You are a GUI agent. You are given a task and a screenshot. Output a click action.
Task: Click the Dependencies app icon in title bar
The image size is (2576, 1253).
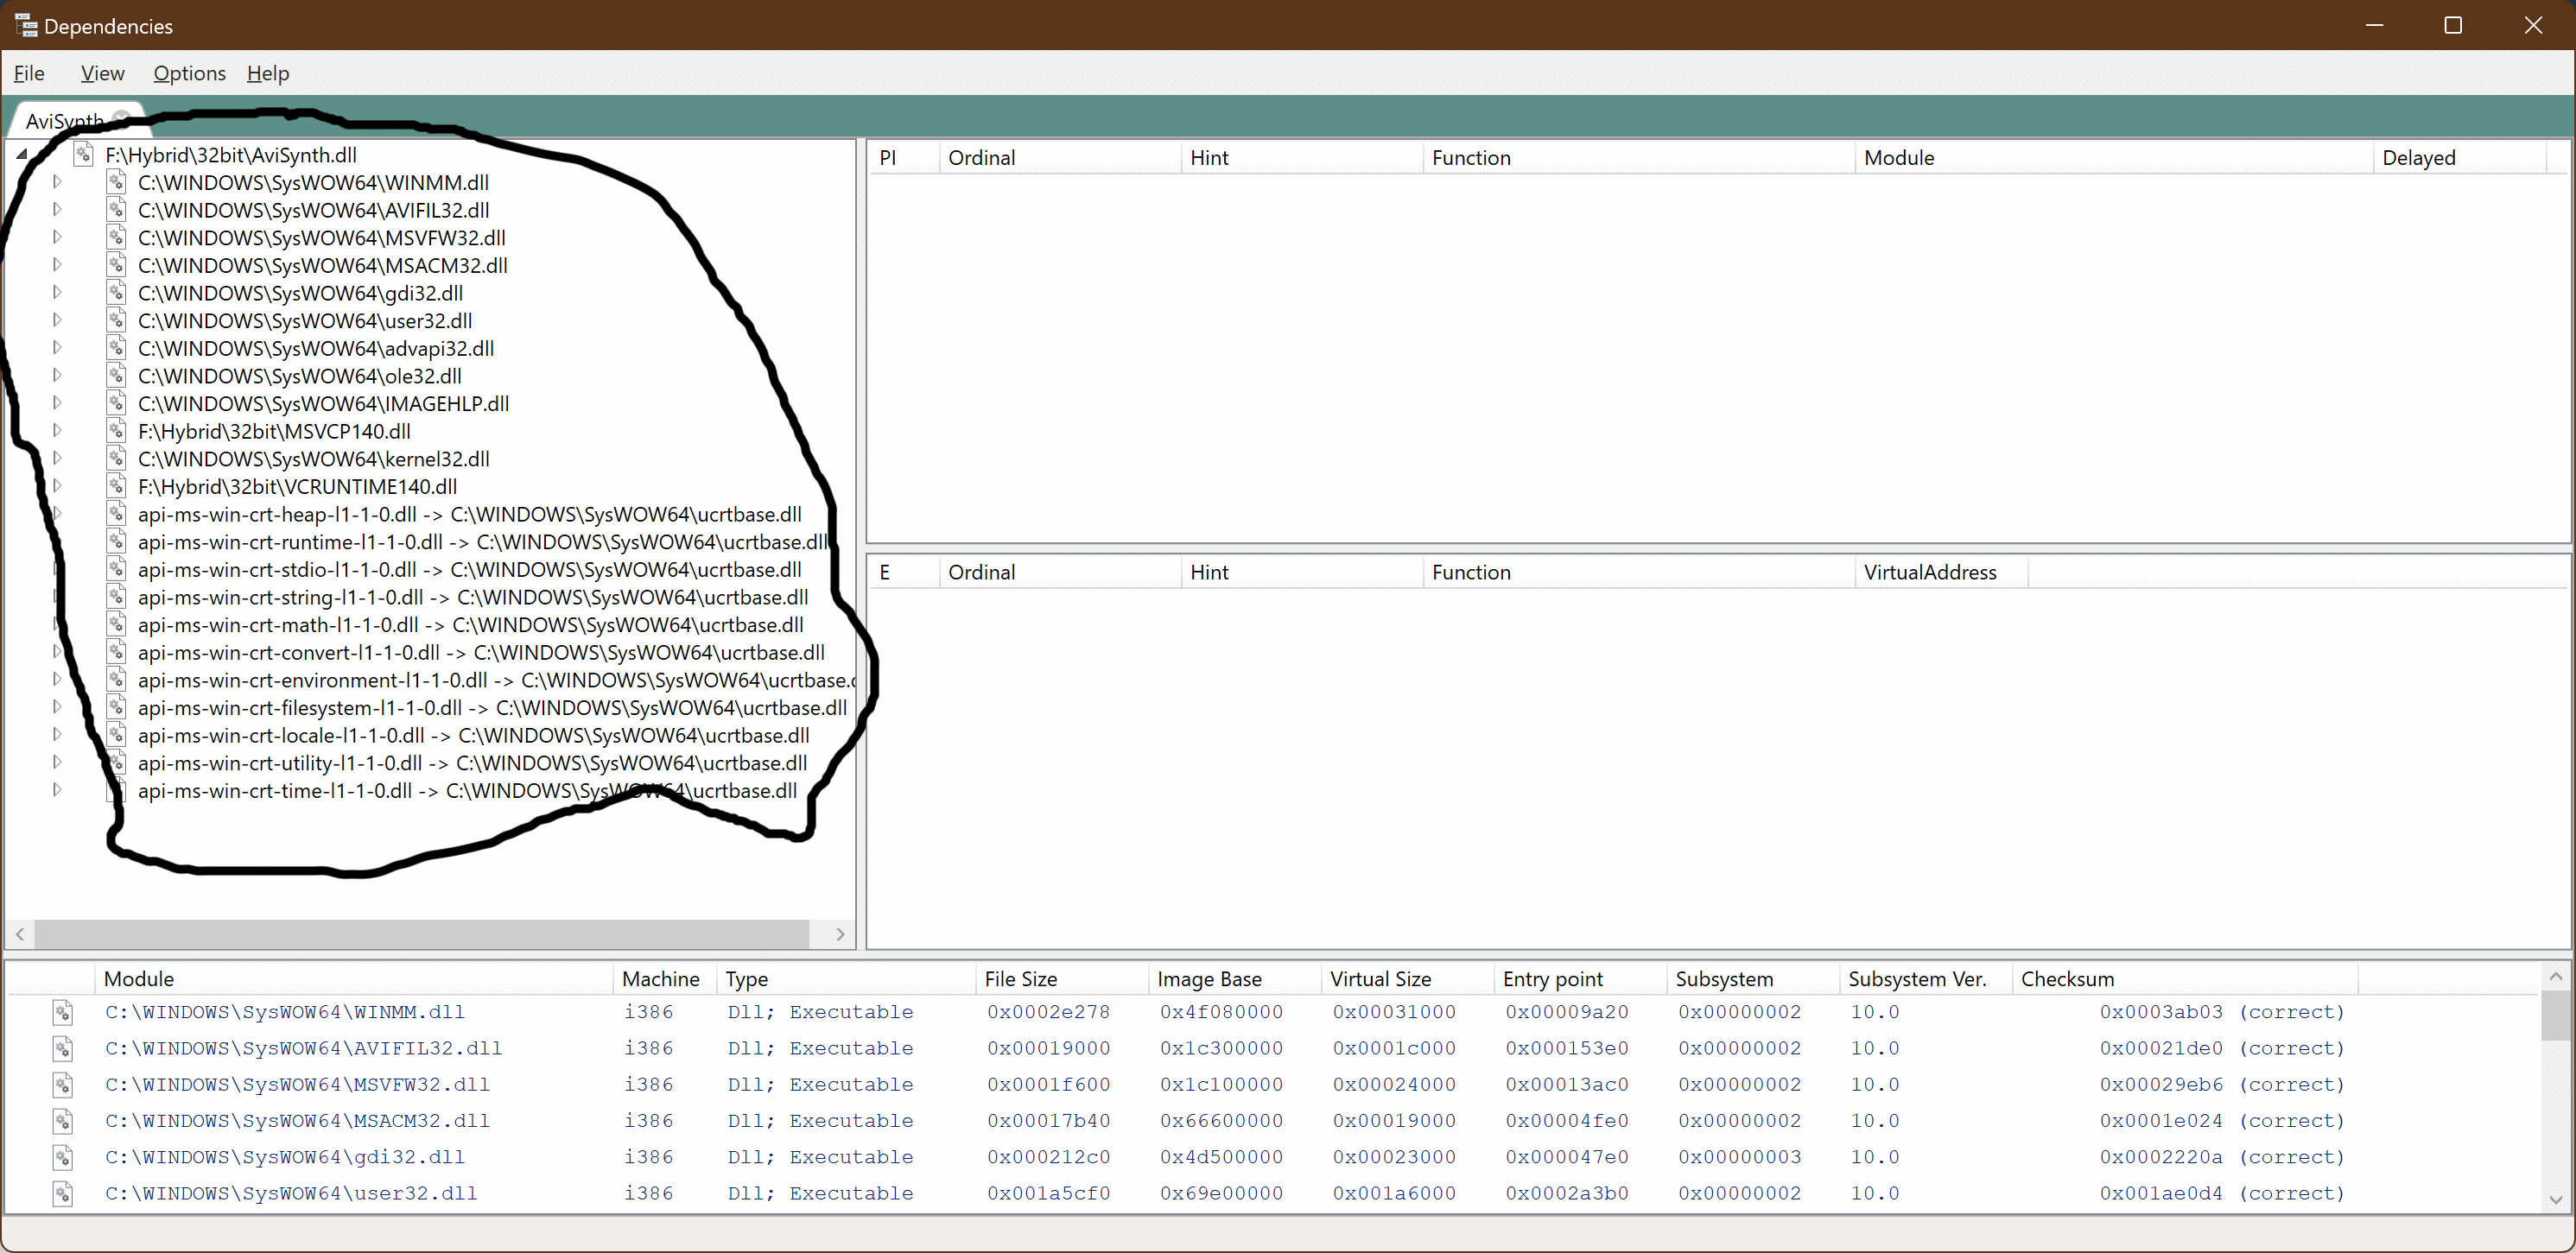(25, 26)
